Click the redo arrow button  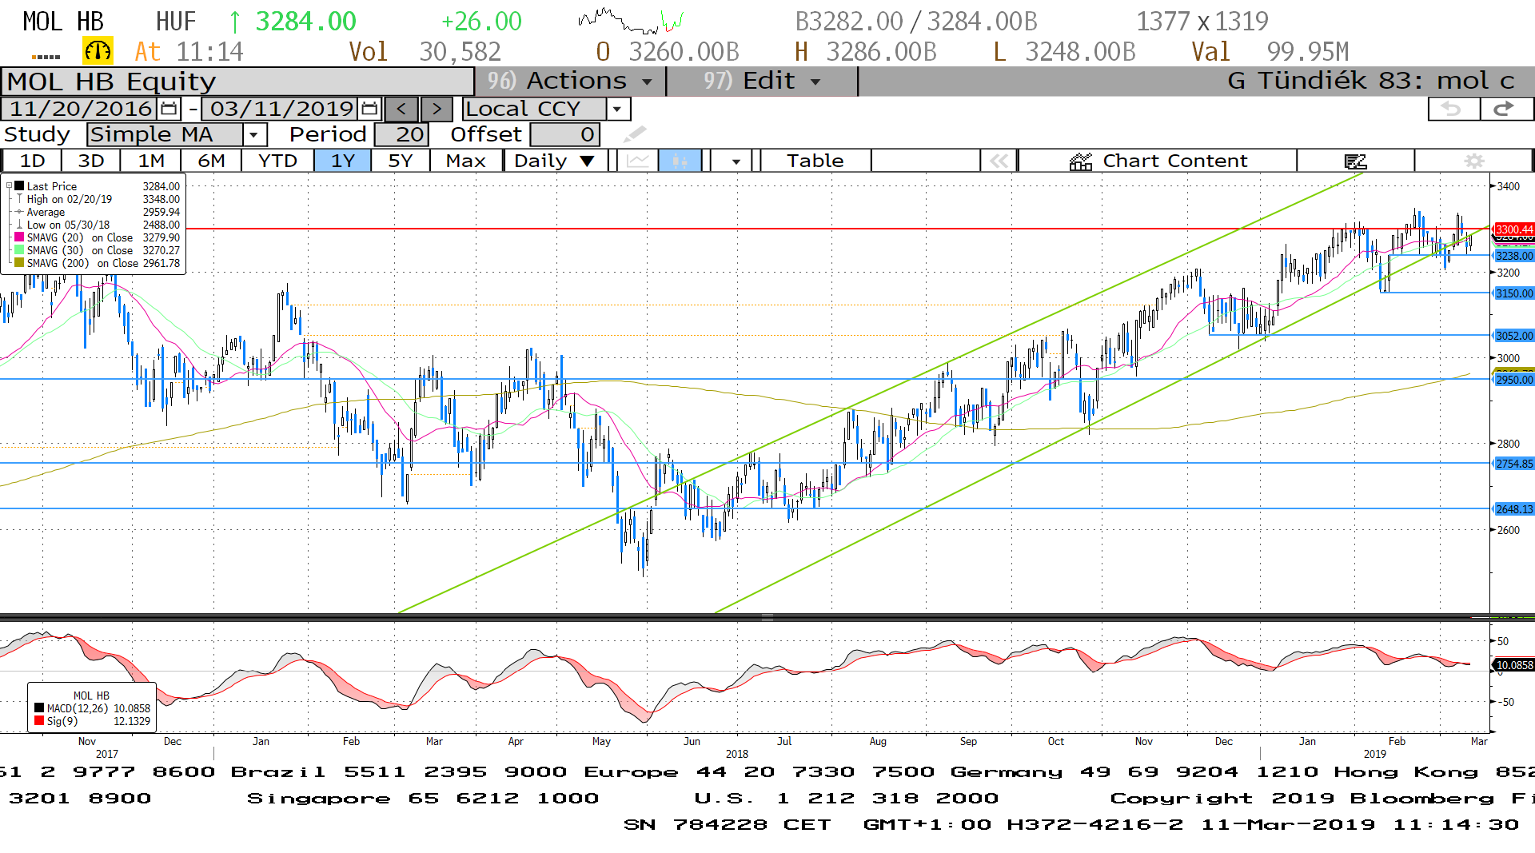tap(1506, 109)
